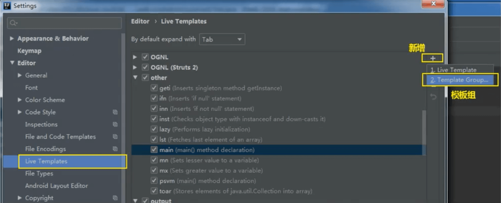Collapse the 'other' template group
Screen dimensions: 501x203
pyautogui.click(x=135, y=78)
